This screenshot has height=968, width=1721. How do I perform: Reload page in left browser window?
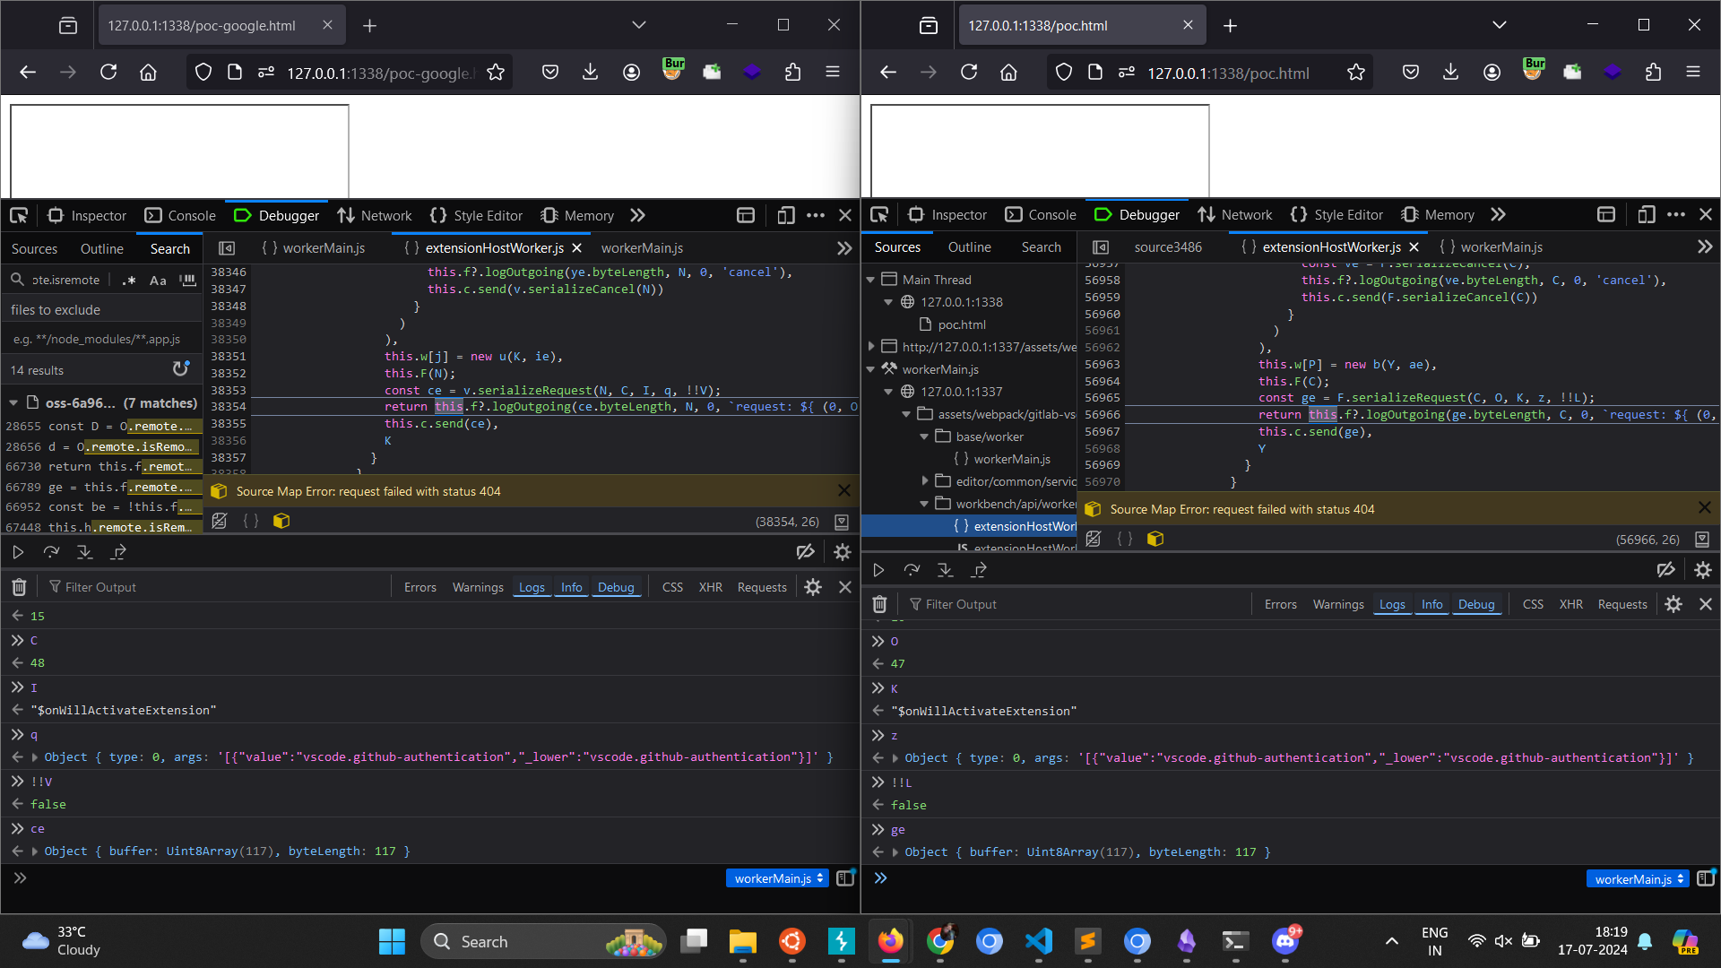point(108,73)
